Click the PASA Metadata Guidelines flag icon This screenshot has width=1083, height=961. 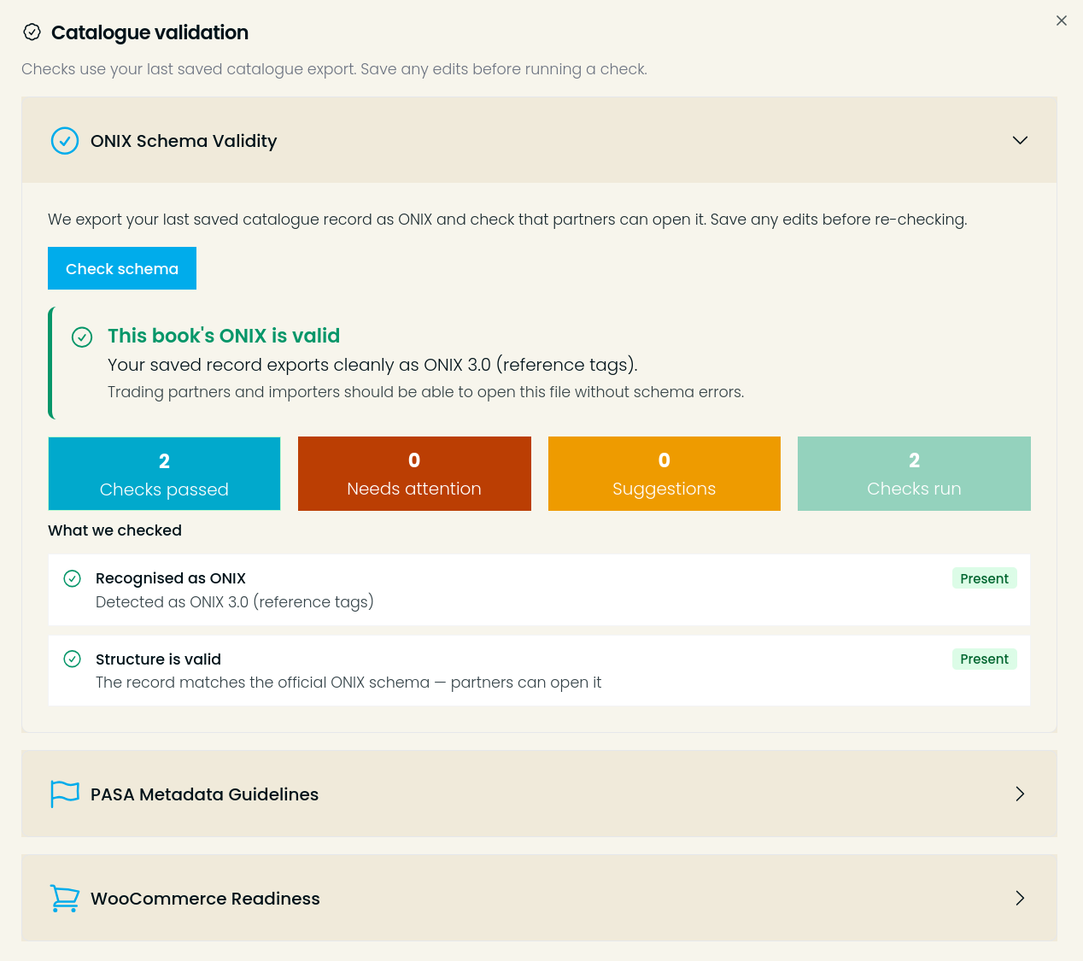point(65,794)
